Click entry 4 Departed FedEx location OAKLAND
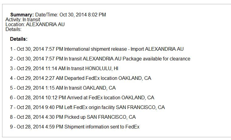This screenshot has height=140, width=231. pyautogui.click(x=80, y=78)
